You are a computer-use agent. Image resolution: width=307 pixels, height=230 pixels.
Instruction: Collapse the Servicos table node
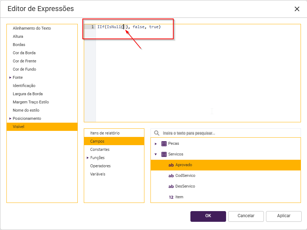point(156,154)
